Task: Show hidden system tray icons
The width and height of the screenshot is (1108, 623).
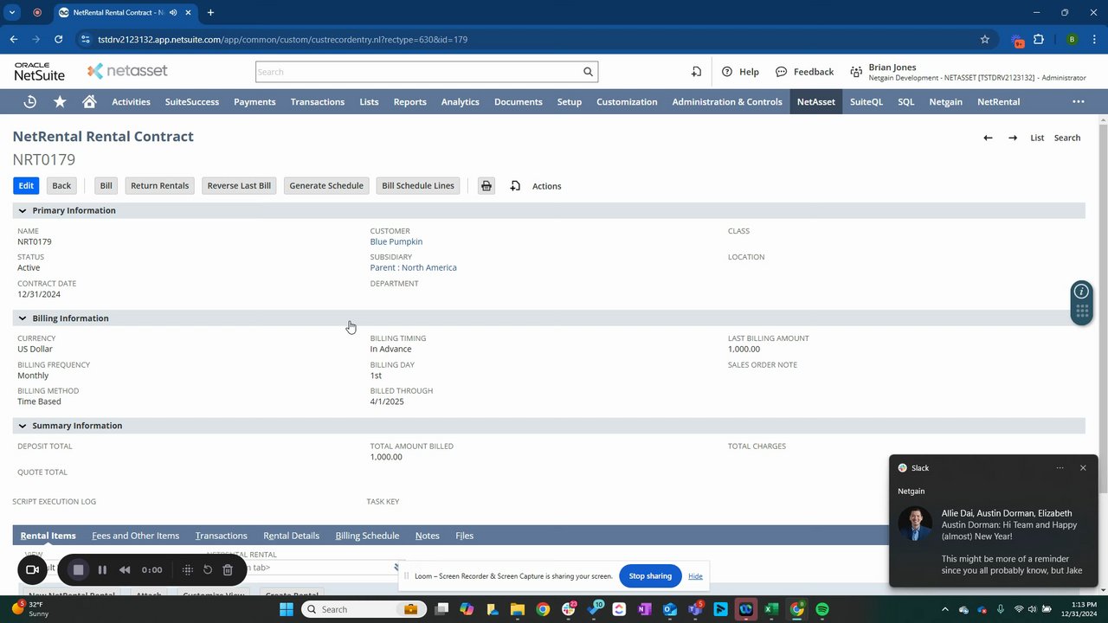Action: (x=946, y=609)
